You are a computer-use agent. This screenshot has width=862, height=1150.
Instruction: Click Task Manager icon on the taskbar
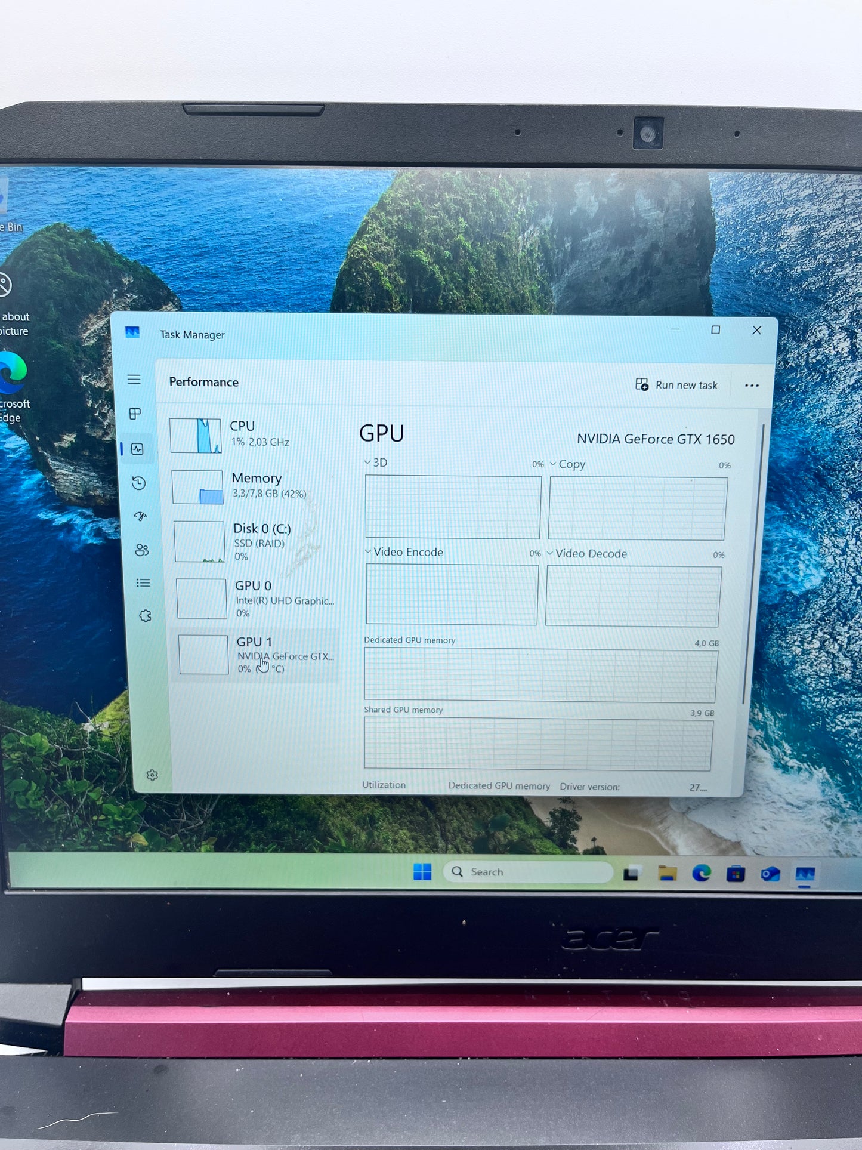click(x=805, y=875)
